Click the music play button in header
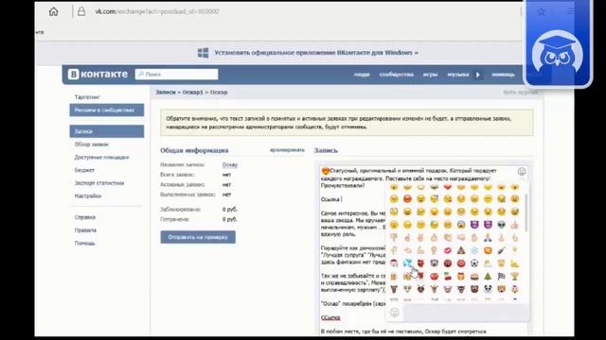606x340 pixels. point(478,75)
